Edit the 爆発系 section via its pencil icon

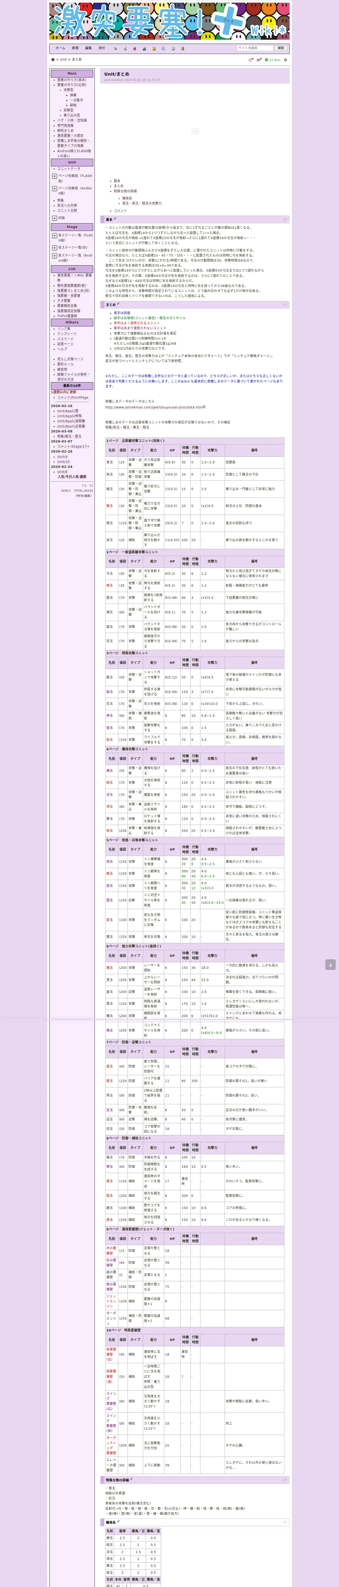118,1522
